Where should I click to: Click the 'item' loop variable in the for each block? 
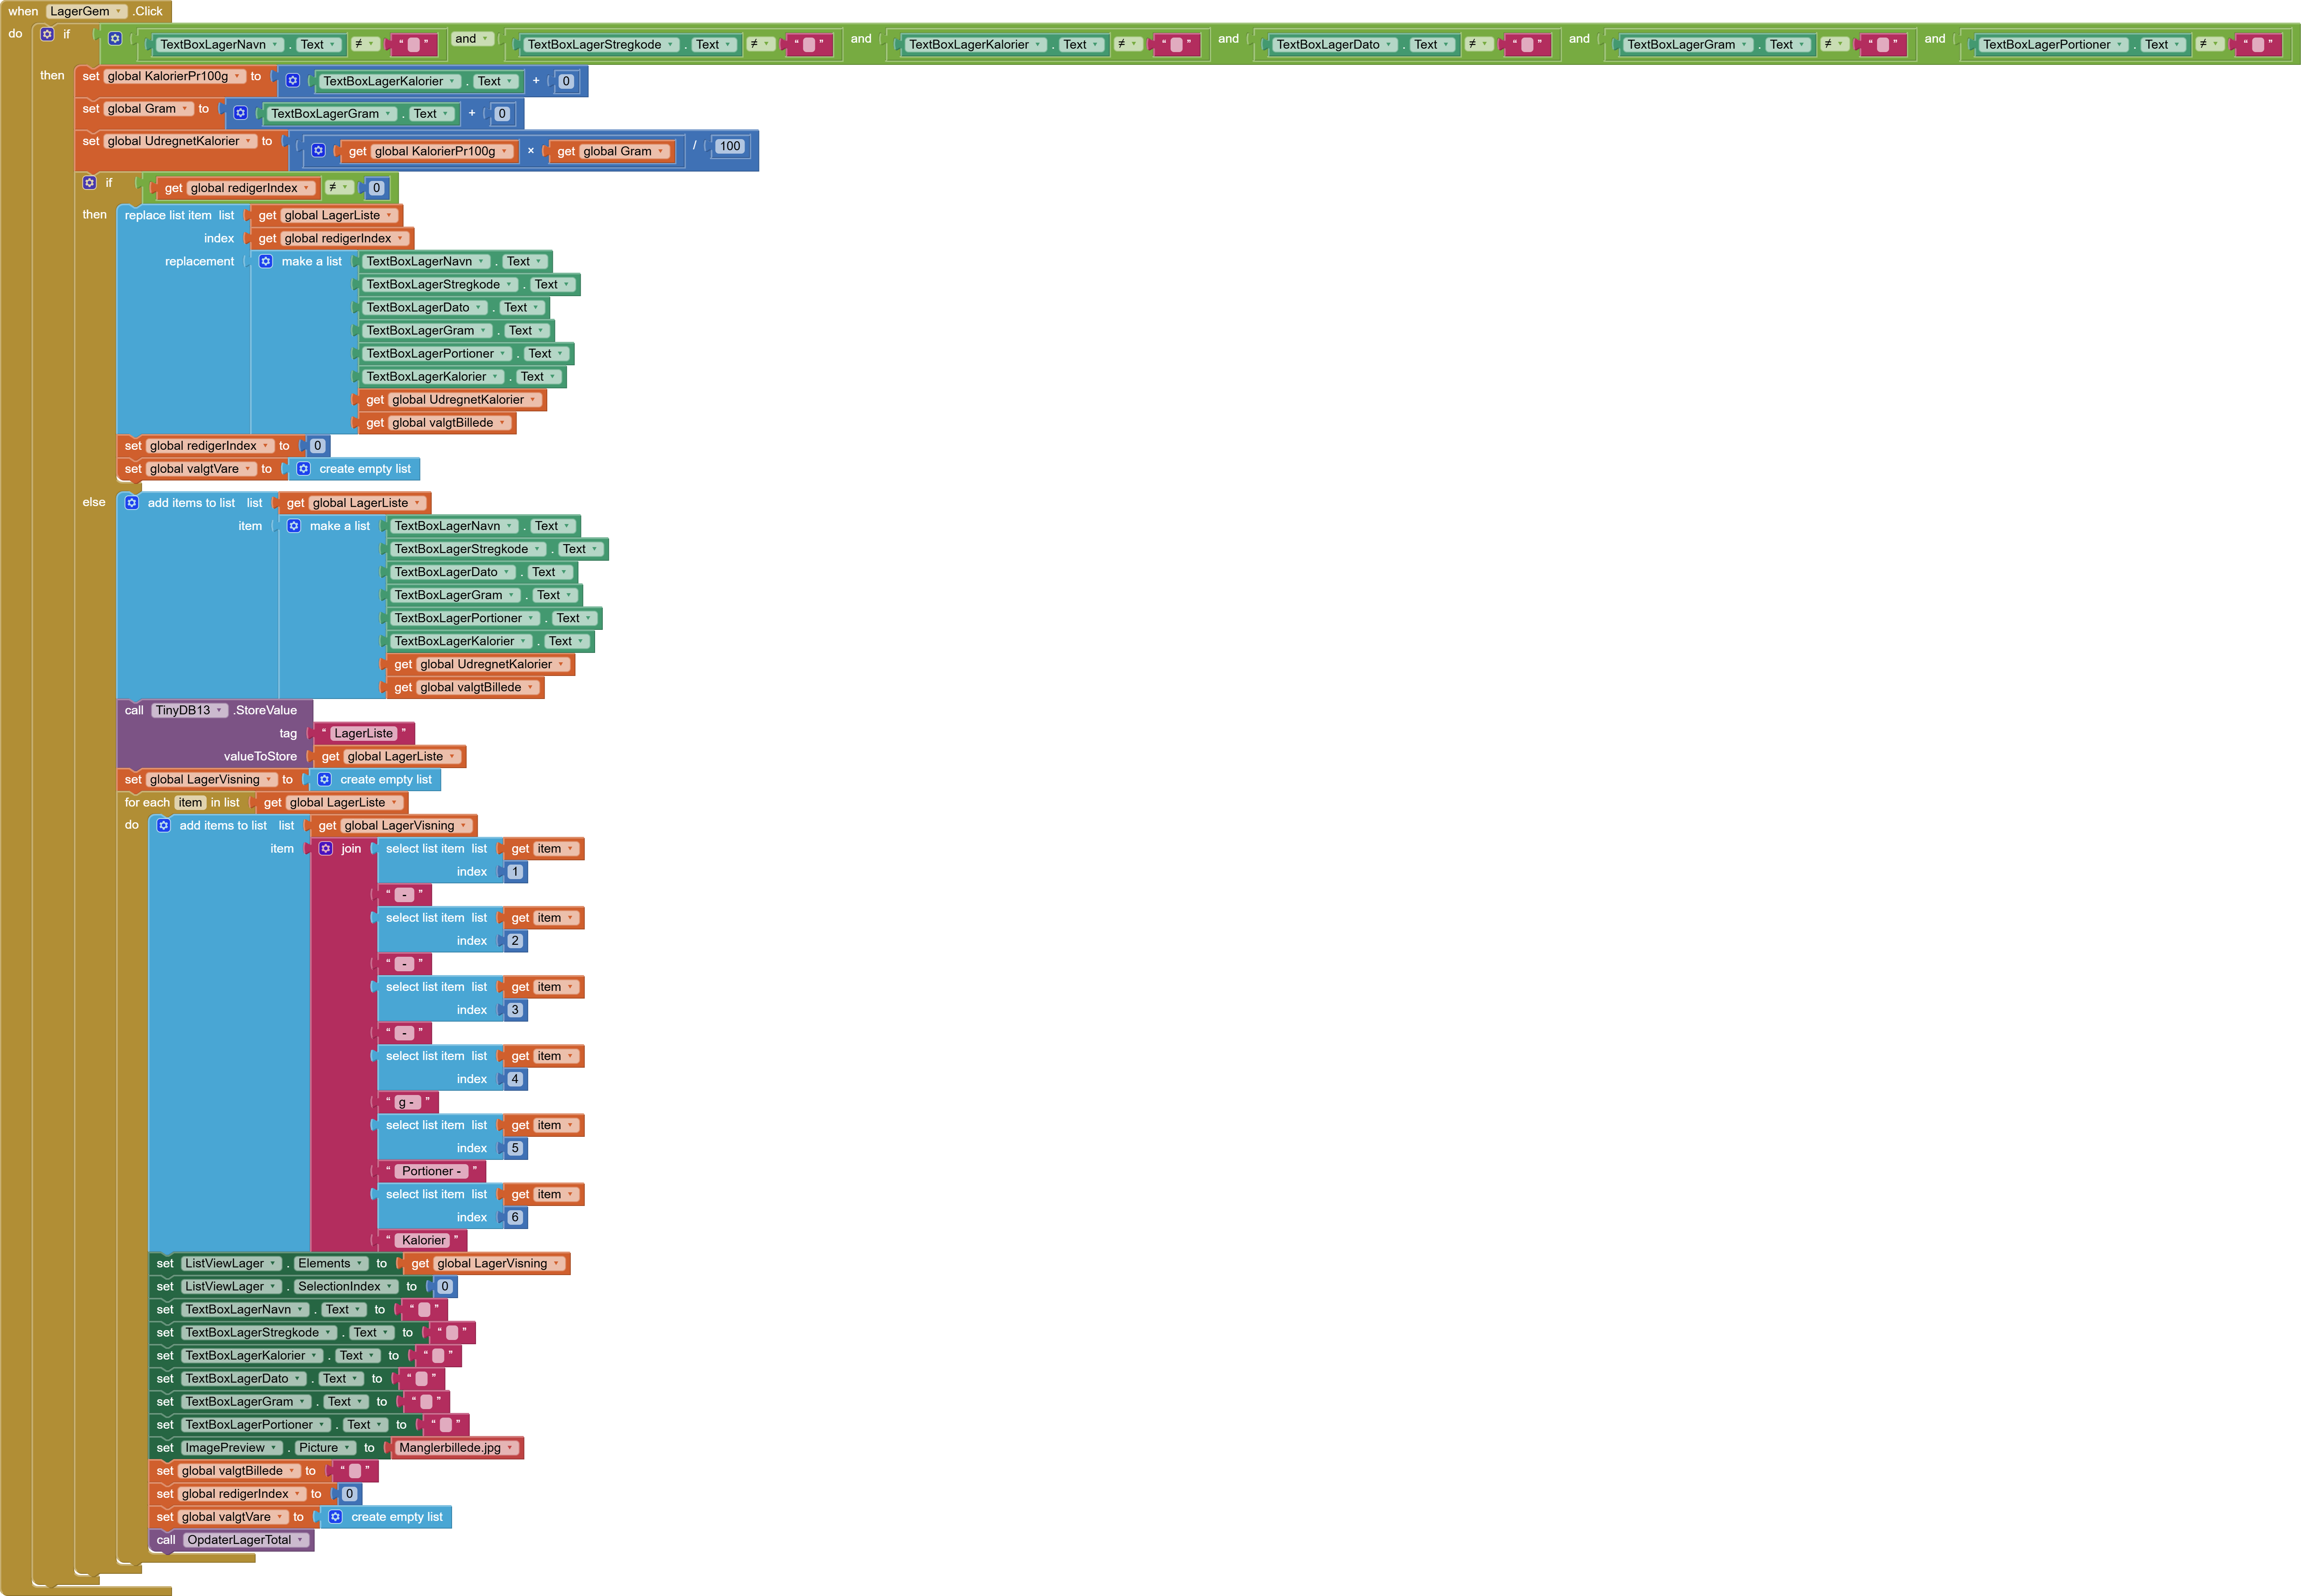point(190,803)
